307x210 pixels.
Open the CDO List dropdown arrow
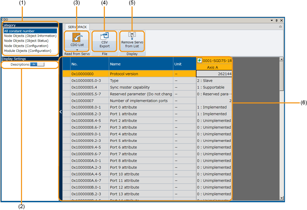pos(77,50)
